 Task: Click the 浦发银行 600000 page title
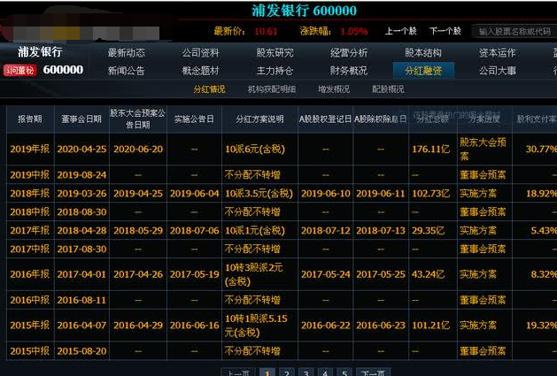coord(304,11)
